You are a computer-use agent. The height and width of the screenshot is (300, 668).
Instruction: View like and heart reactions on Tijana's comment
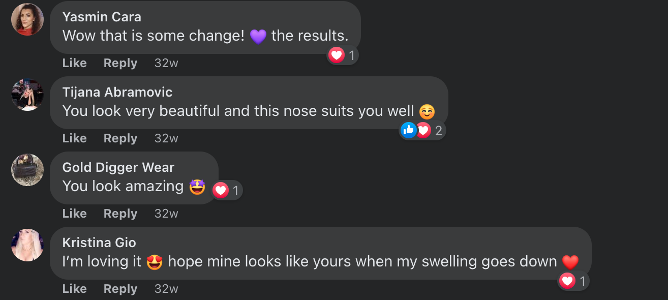[x=423, y=131]
